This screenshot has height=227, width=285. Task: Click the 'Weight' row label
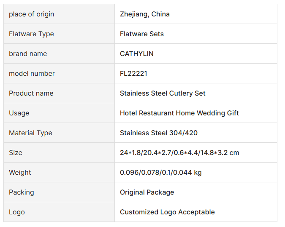point(20,173)
